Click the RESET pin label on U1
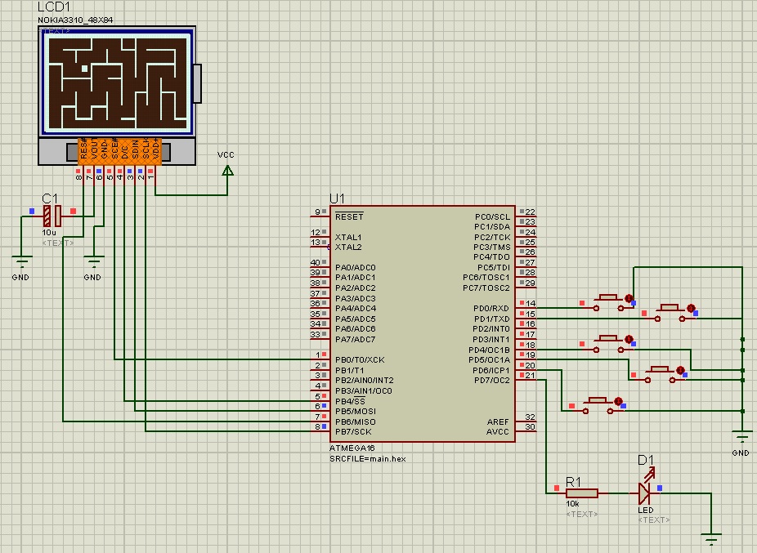The width and height of the screenshot is (757, 553). [349, 216]
